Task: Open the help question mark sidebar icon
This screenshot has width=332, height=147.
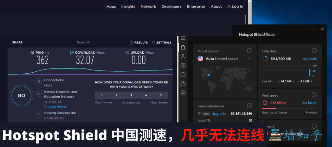Action: (183, 84)
